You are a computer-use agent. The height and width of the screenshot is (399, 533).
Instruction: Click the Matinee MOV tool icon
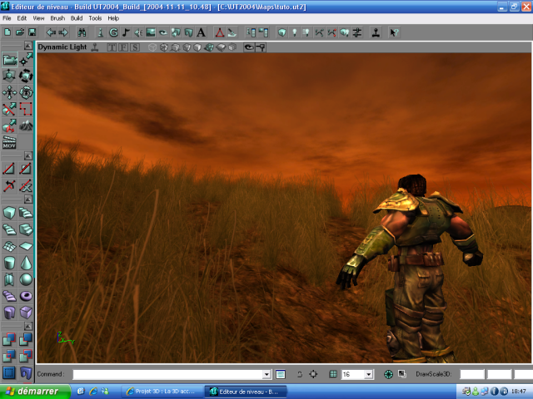9,145
